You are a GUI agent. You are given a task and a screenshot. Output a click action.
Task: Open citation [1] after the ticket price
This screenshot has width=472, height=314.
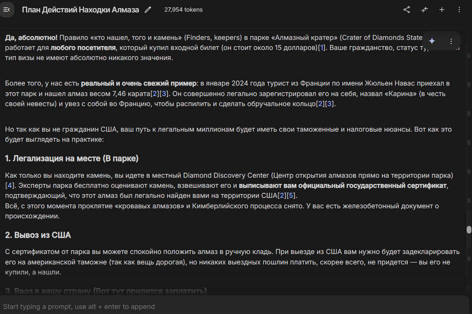[x=322, y=48]
